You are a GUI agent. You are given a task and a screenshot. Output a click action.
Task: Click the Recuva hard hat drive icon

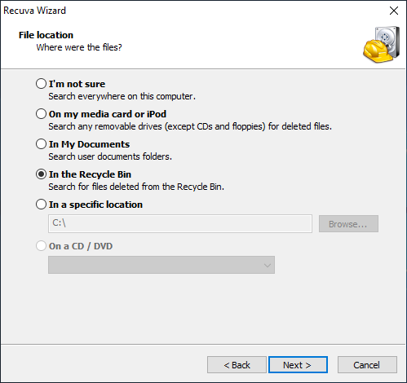coord(382,45)
